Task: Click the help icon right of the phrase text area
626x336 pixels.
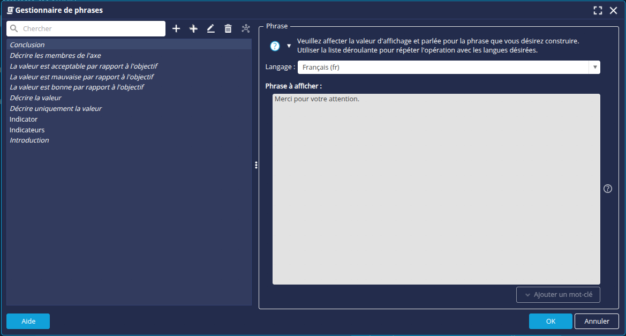Action: (607, 189)
